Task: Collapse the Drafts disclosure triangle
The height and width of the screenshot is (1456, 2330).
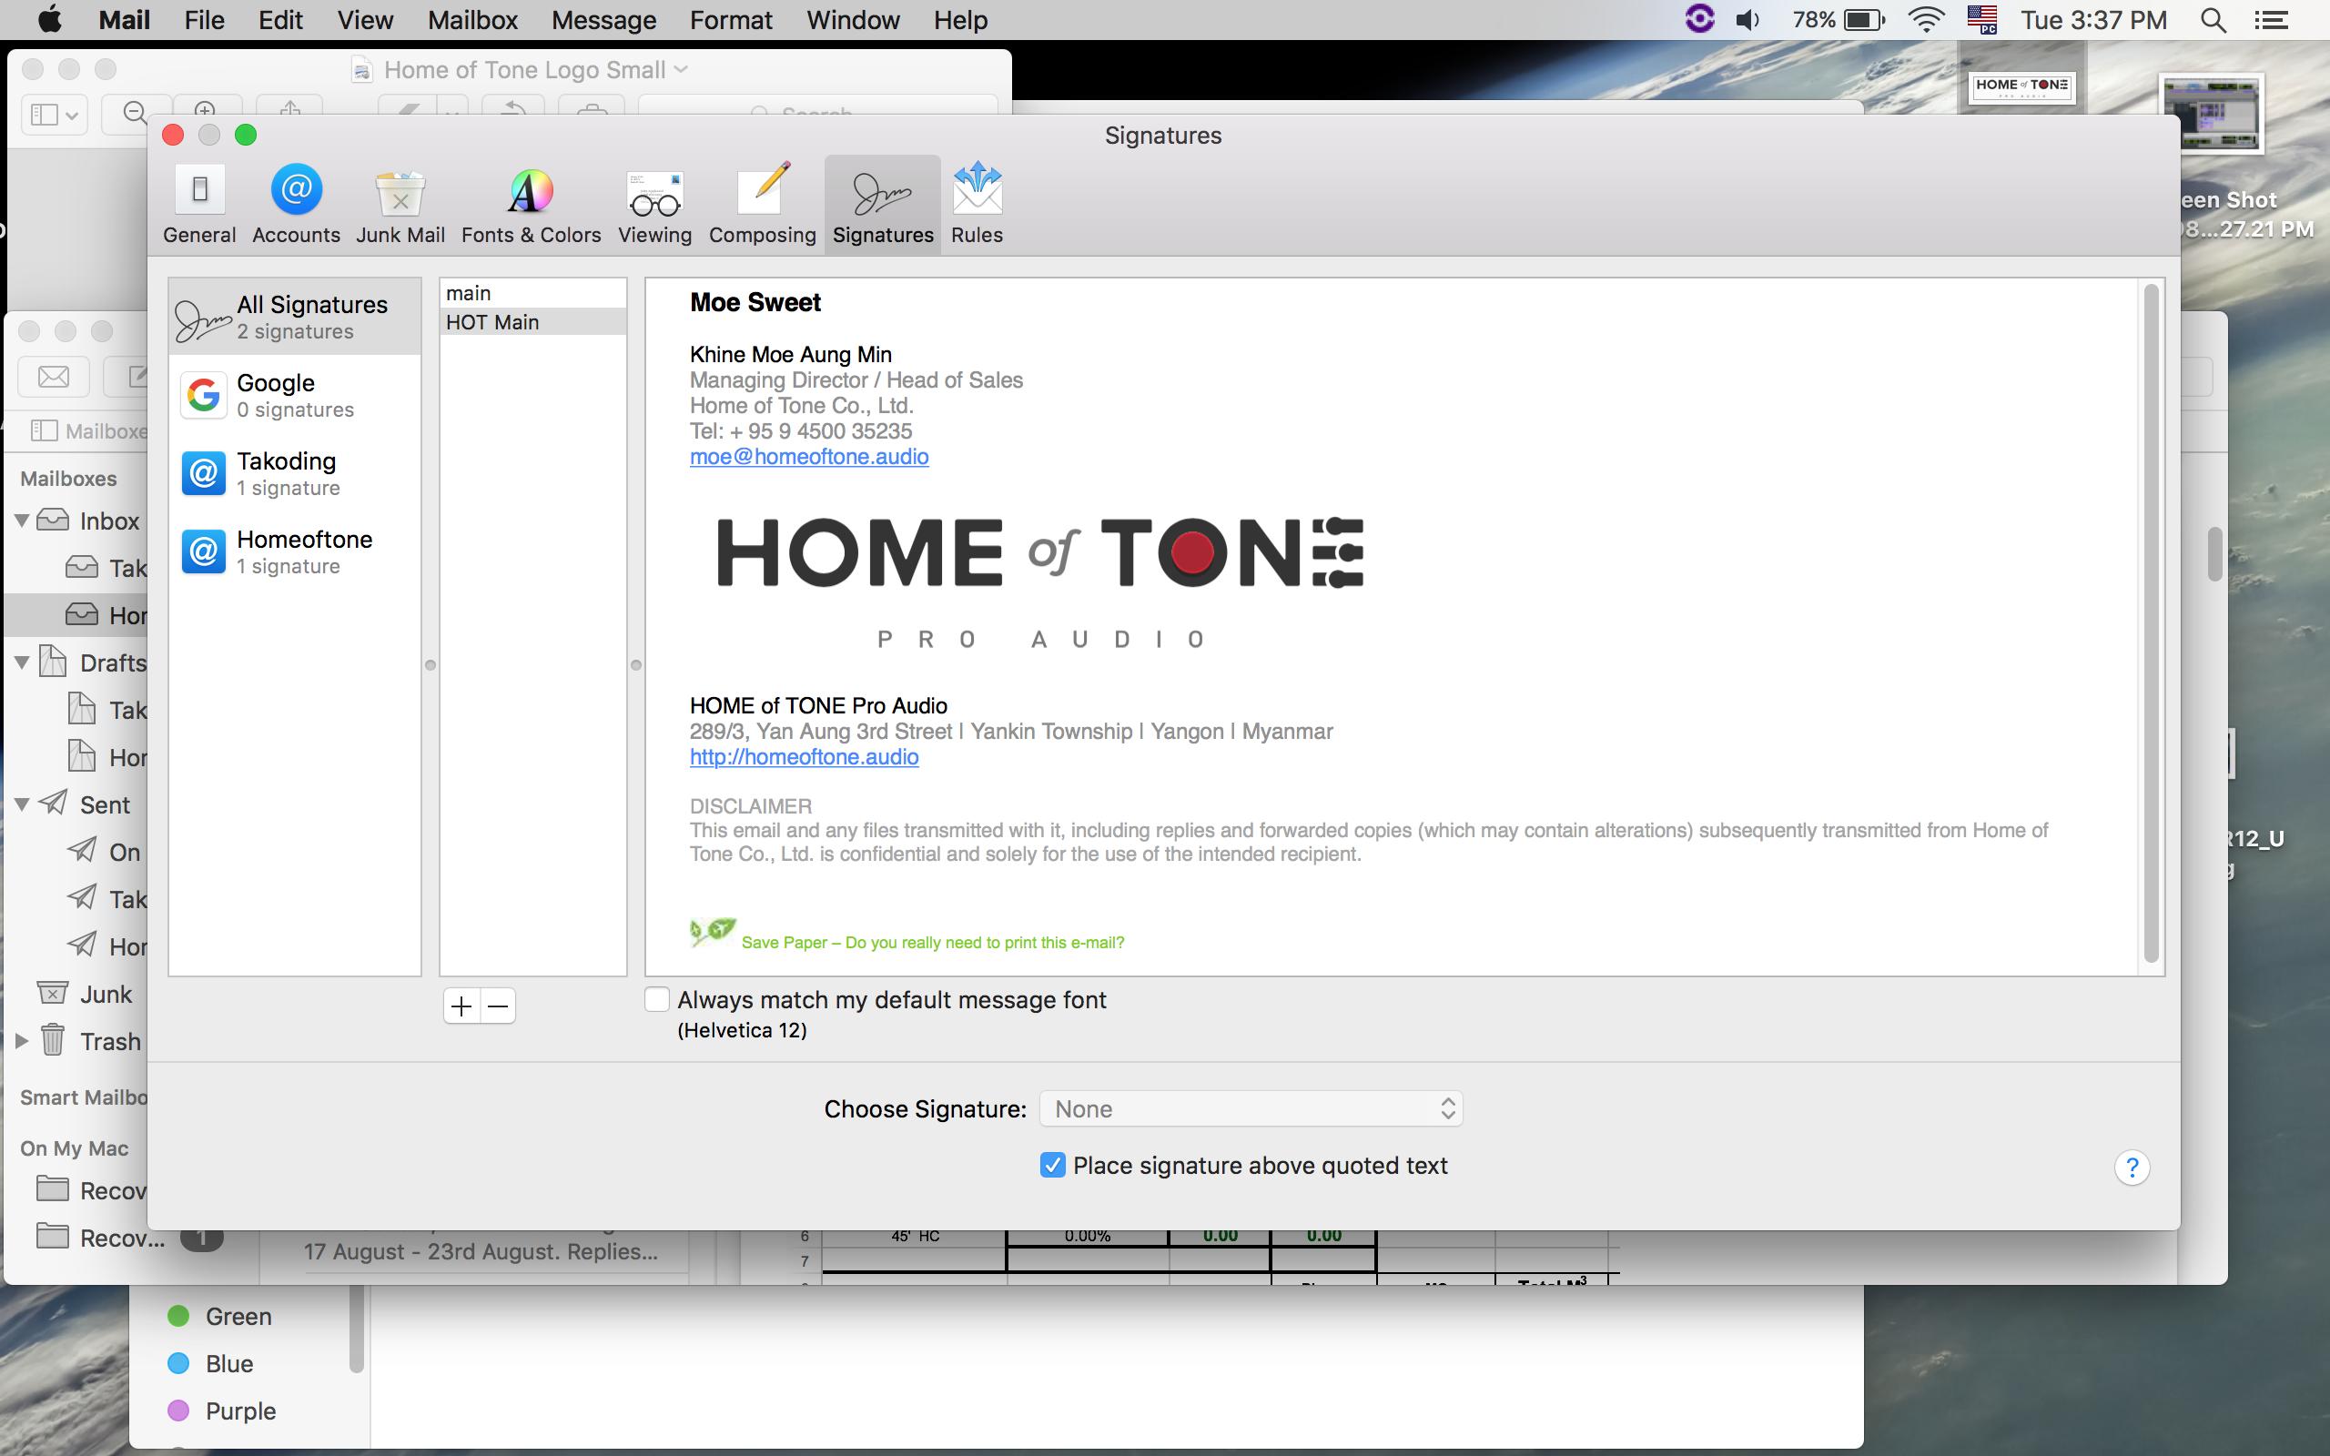Action: [x=21, y=662]
